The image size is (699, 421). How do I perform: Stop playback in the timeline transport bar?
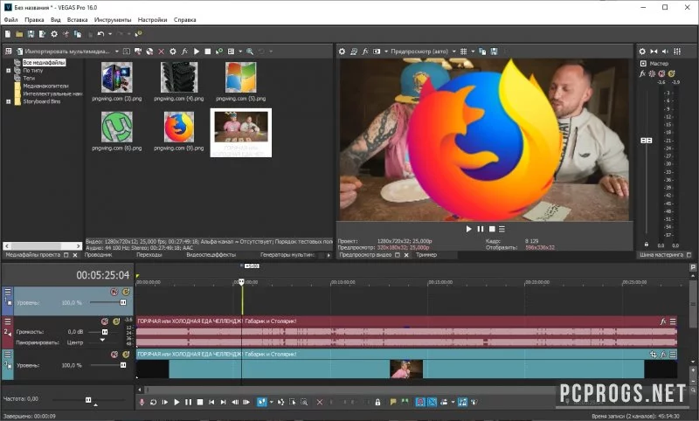pos(200,402)
